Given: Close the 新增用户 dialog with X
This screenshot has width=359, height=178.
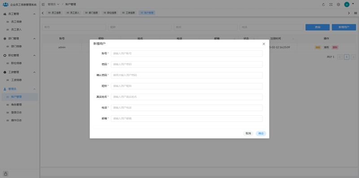Looking at the screenshot, I should (x=264, y=44).
